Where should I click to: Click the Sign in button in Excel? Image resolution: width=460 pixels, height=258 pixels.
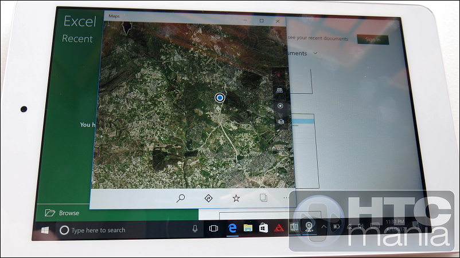373,40
